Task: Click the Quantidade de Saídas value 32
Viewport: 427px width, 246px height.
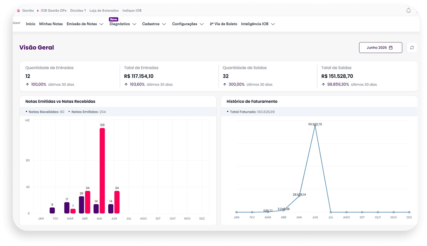Action: pos(226,76)
